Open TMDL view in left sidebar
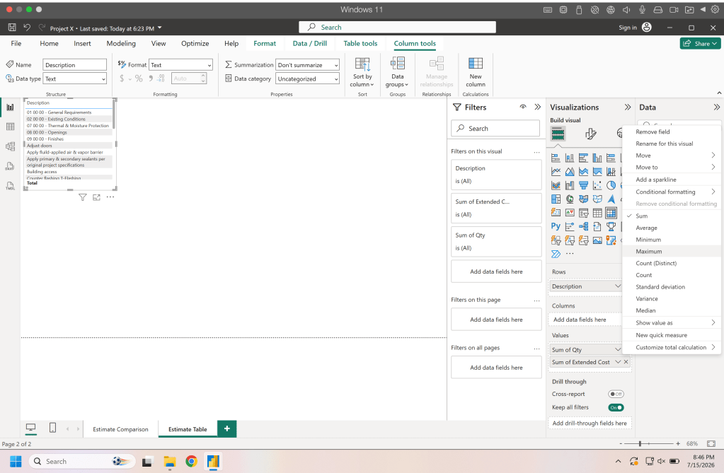724x473 pixels. pos(10,186)
